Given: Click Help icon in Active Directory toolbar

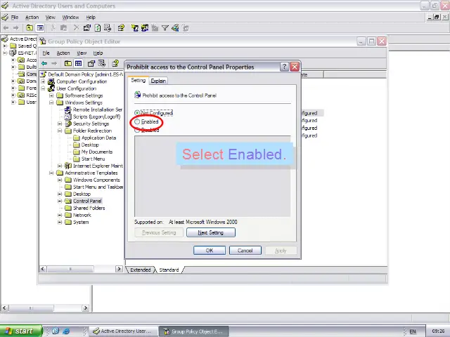Looking at the screenshot, I should point(121,28).
